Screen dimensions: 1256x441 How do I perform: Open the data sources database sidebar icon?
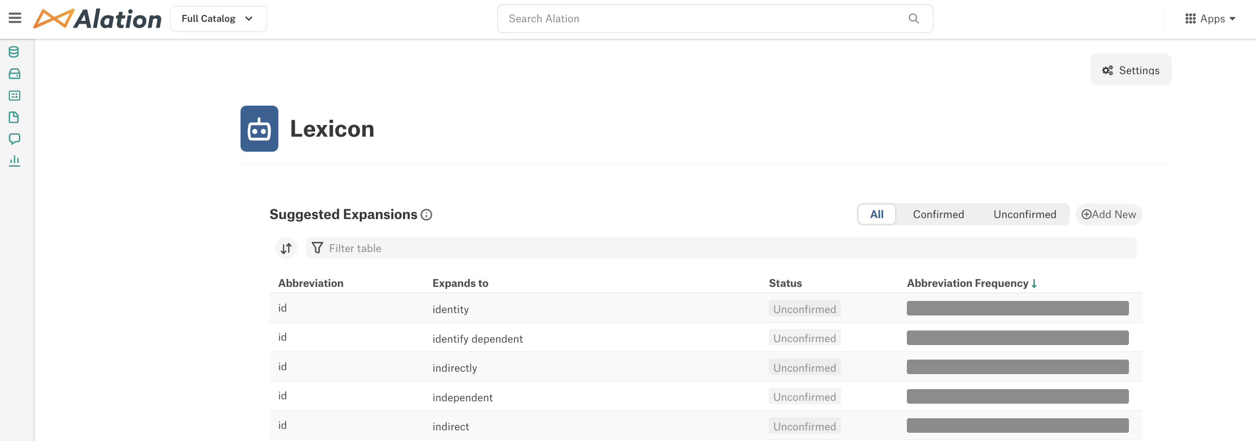click(14, 52)
